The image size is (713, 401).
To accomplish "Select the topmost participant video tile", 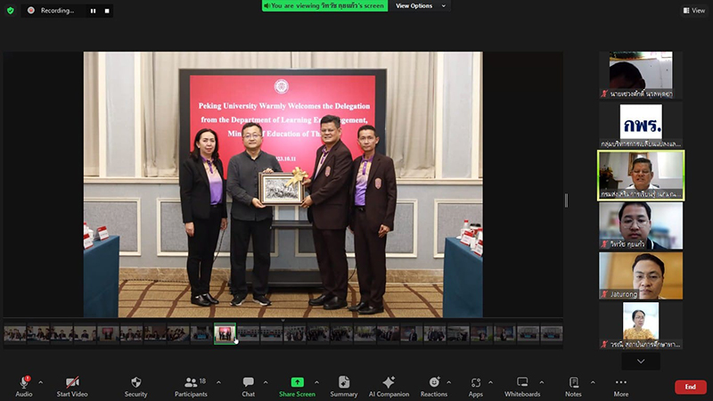I will pyautogui.click(x=641, y=75).
